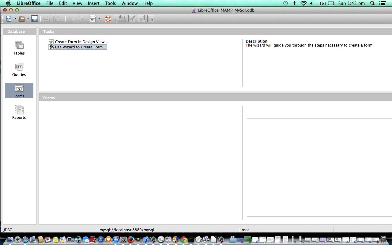
Task: Save the database with floppy icon
Action: (35, 19)
